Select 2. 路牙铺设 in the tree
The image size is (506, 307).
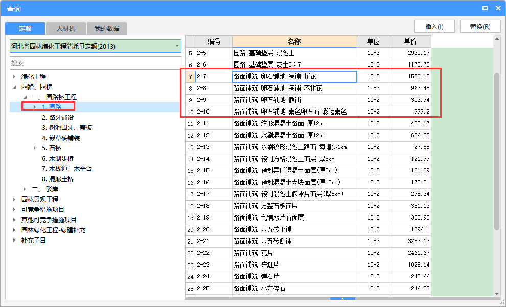click(x=58, y=117)
